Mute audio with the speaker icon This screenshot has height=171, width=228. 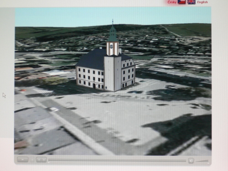click(191, 161)
